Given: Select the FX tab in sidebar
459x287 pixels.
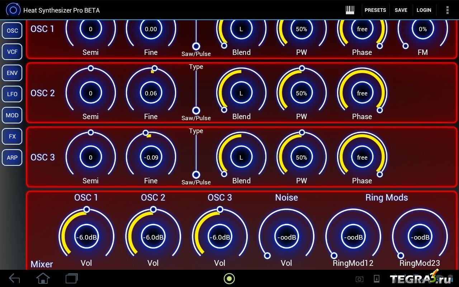Looking at the screenshot, I should coord(12,136).
